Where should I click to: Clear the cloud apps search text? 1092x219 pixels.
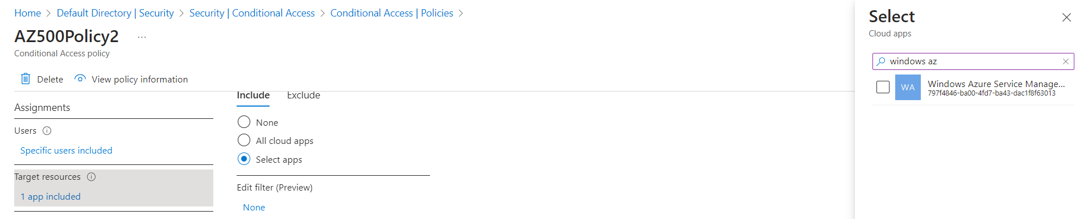click(1066, 61)
